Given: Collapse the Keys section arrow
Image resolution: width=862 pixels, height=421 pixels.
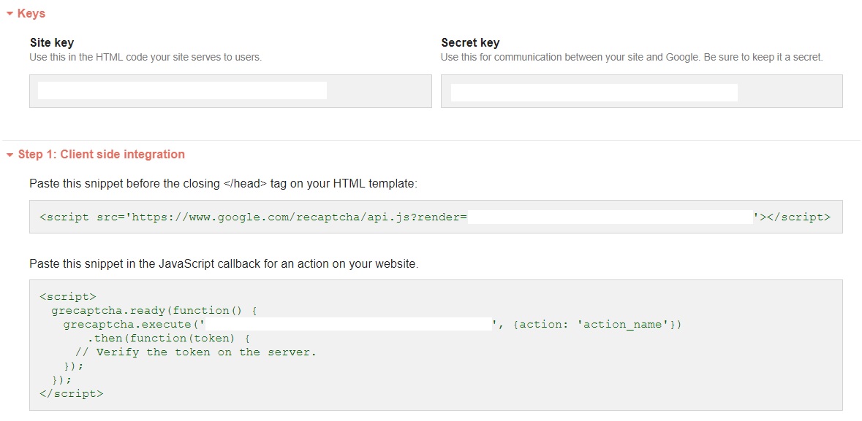Looking at the screenshot, I should tap(10, 14).
